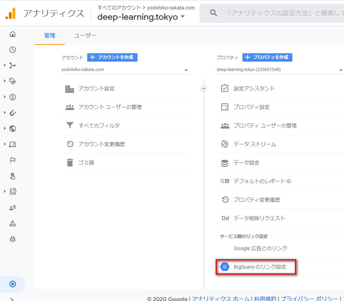This screenshot has width=344, height=301.
Task: Expand the globe sidebar section arrow
Action: [x=5, y=128]
